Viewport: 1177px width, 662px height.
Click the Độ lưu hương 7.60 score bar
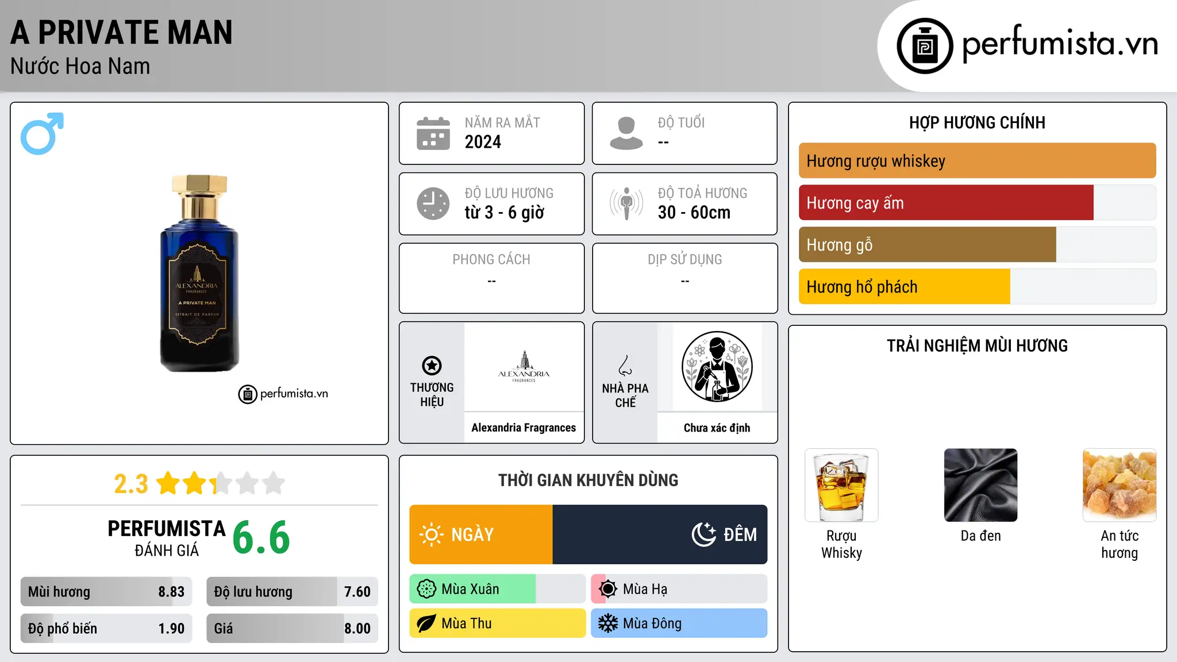click(x=292, y=592)
